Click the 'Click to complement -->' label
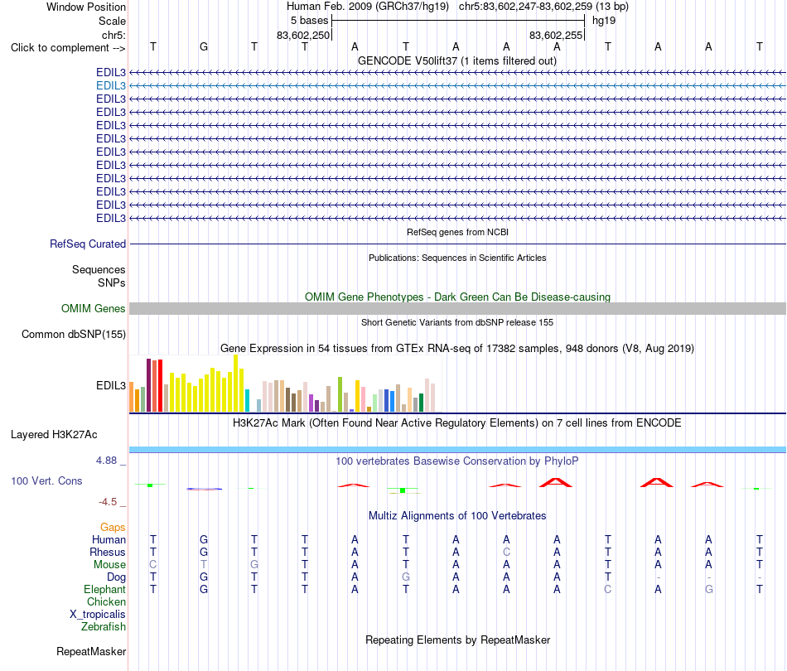The width and height of the screenshot is (787, 671). coord(68,48)
